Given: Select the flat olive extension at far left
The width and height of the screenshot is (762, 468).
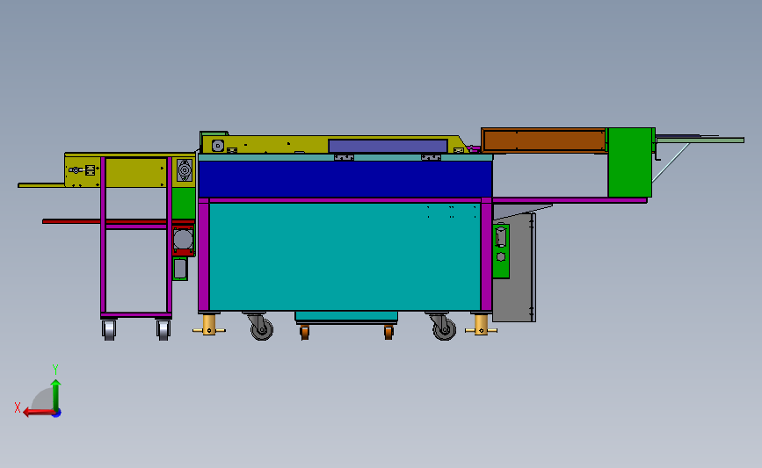Looking at the screenshot, I should 41,185.
